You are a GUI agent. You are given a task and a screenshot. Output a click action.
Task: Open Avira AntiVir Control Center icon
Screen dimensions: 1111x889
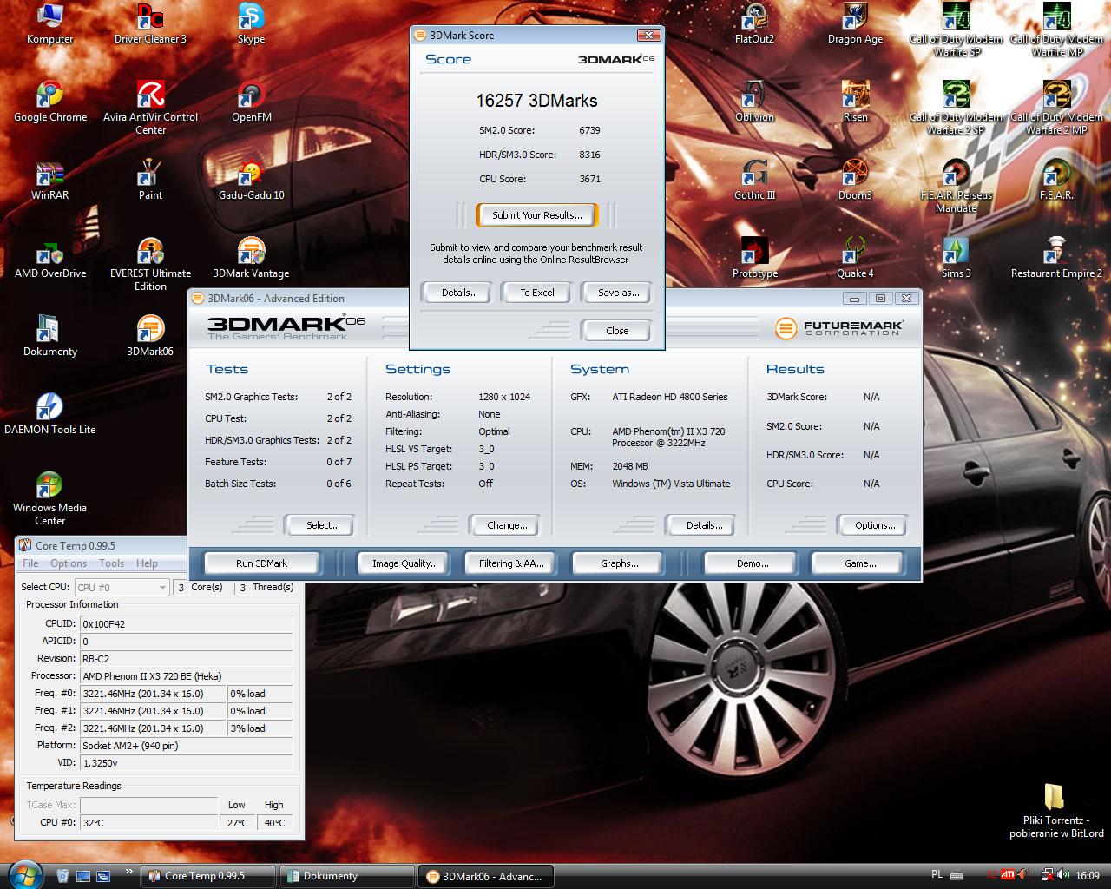tap(150, 109)
